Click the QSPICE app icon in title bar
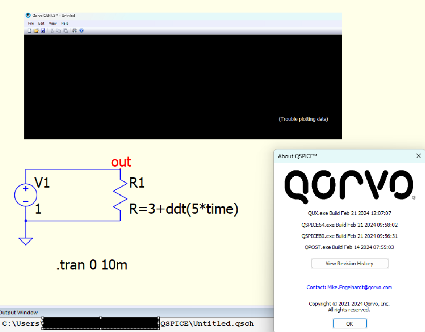This screenshot has width=425, height=332. tap(28, 16)
